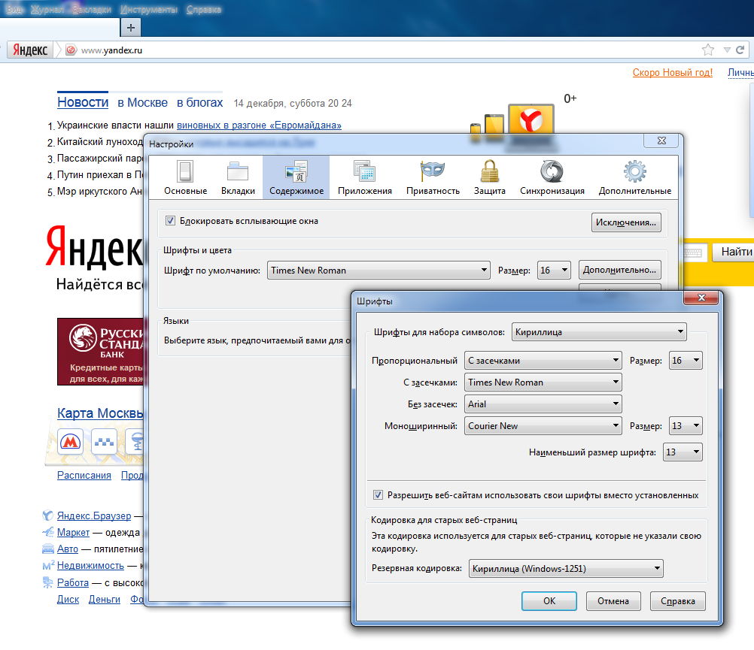The image size is (754, 650).
Task: Open the Без засечек Arial dropdown
Action: [543, 404]
